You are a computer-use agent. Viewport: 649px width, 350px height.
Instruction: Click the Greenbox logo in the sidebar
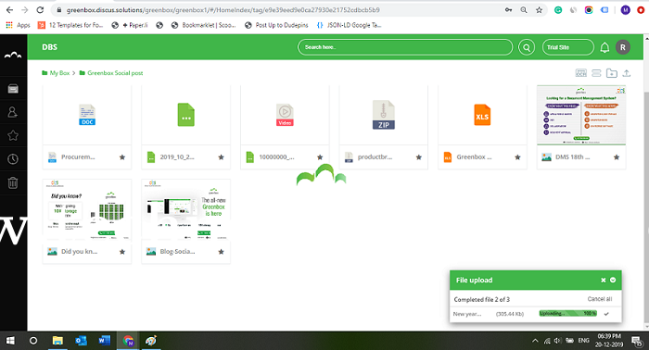point(13,55)
